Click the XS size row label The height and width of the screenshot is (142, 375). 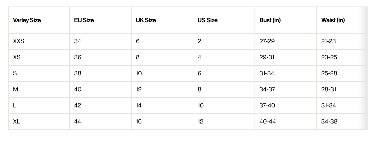pos(17,57)
